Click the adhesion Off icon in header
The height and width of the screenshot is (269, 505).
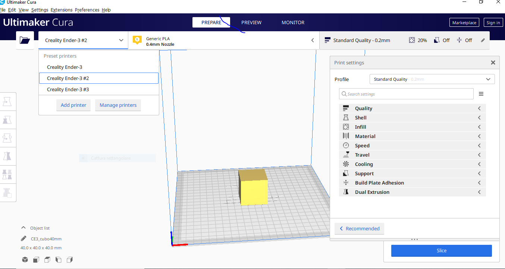(x=459, y=40)
